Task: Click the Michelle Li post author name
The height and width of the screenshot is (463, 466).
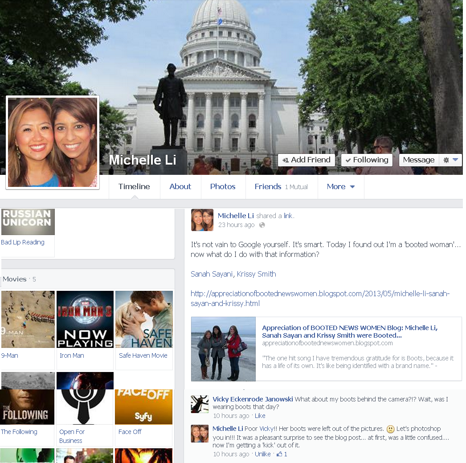Action: point(236,216)
